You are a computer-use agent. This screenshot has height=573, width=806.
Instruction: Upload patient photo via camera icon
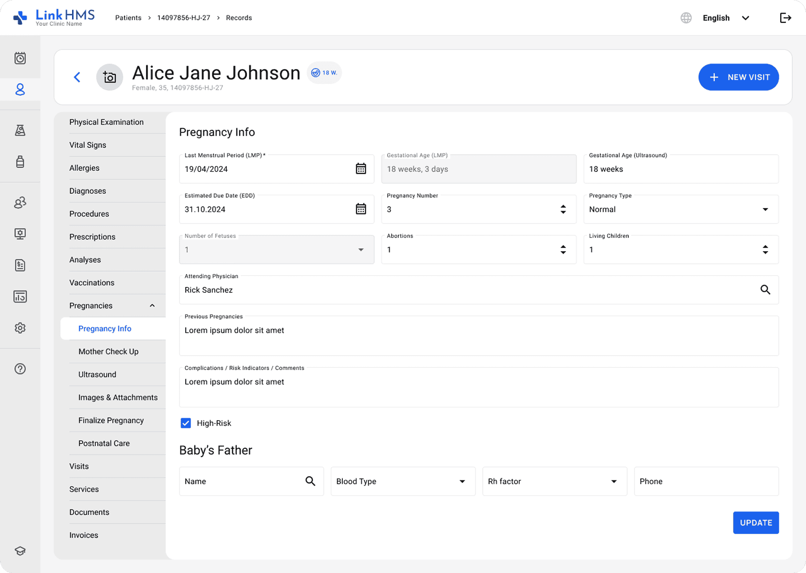(109, 77)
